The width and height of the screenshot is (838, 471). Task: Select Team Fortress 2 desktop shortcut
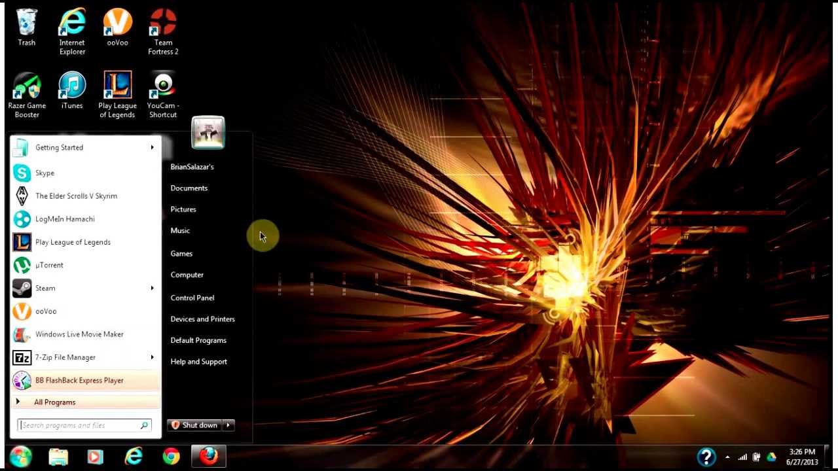(x=163, y=31)
